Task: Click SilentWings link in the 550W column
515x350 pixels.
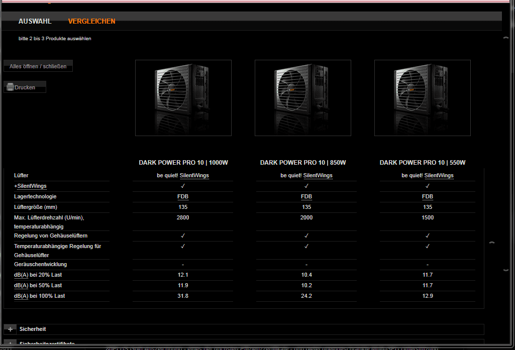Action: tap(439, 175)
